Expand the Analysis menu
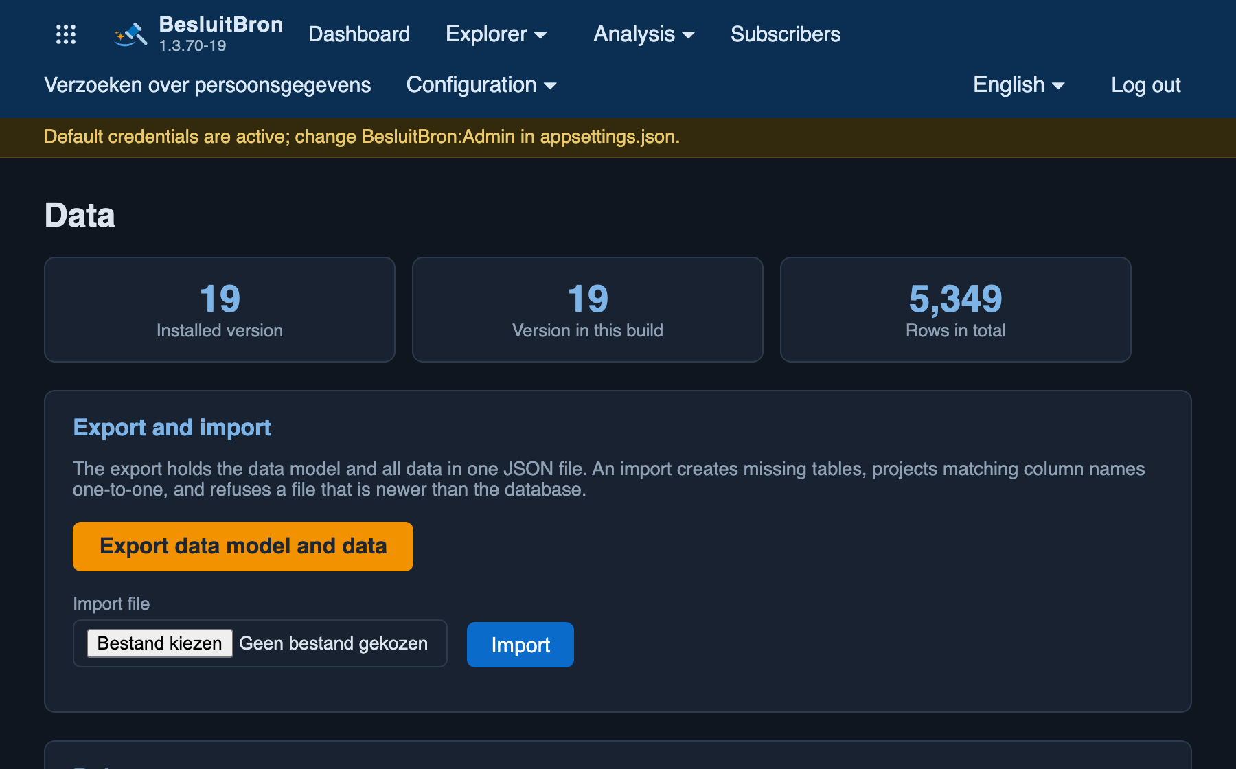Screen dimensions: 1236x769 pyautogui.click(x=644, y=34)
